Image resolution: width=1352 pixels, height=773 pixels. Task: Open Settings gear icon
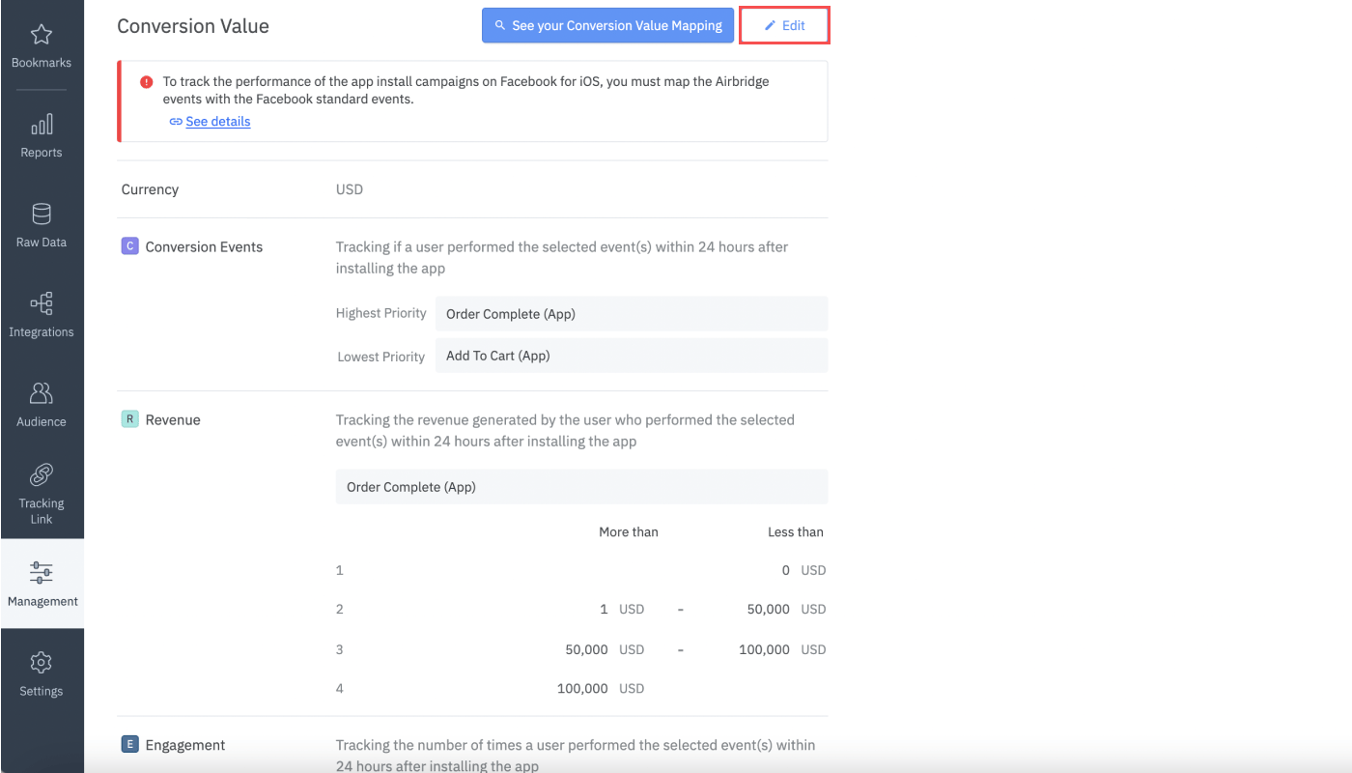tap(41, 663)
